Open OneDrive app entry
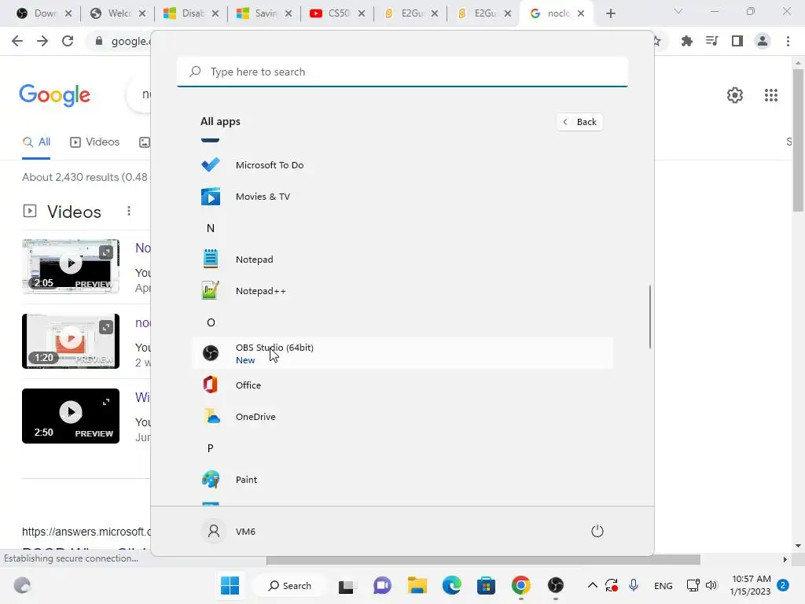 pos(402,417)
